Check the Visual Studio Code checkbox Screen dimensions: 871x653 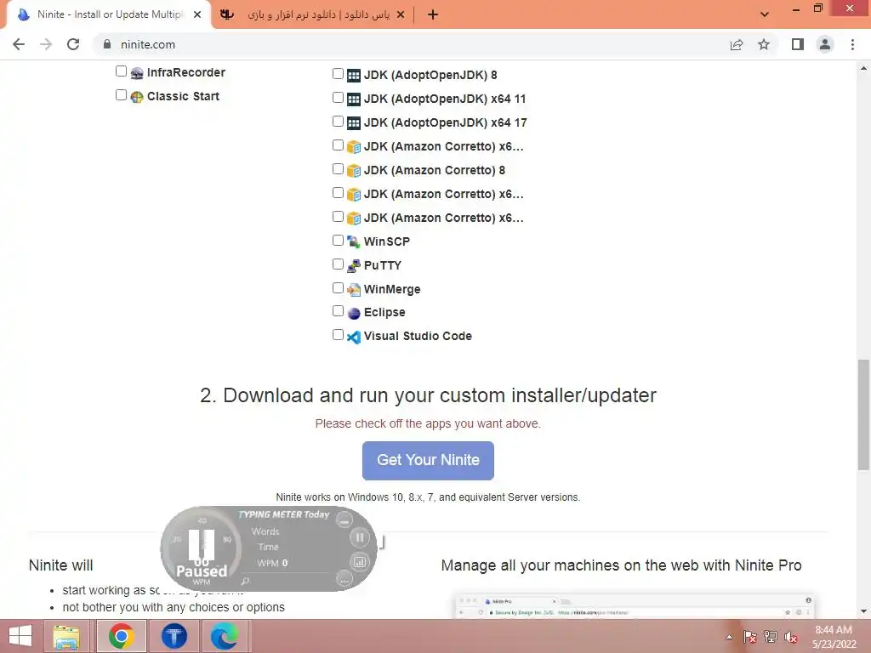[x=338, y=334]
